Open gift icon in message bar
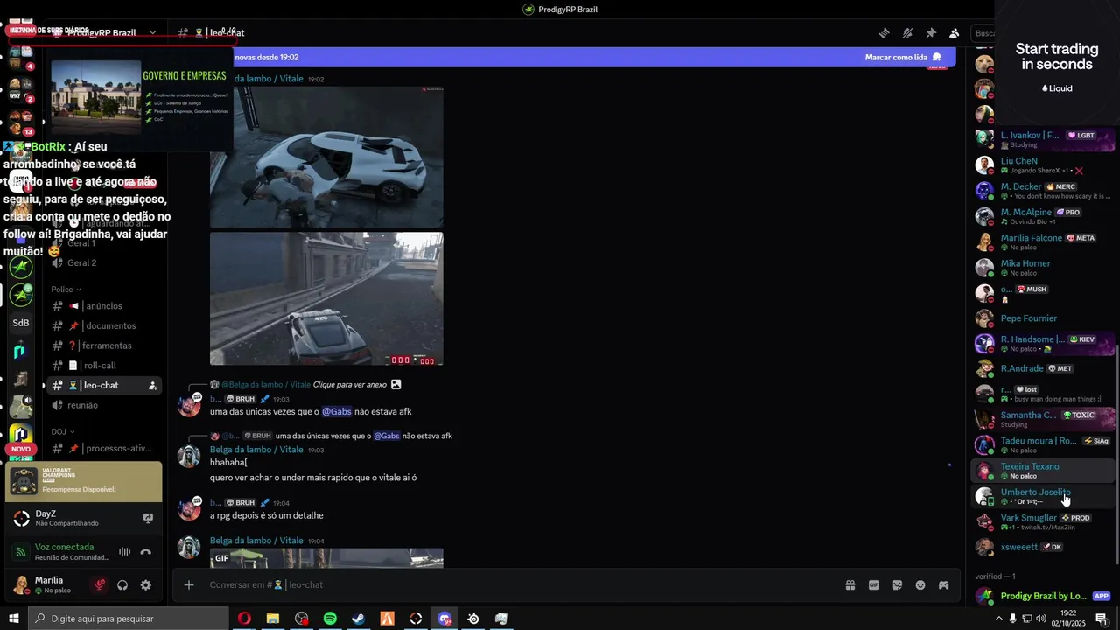The height and width of the screenshot is (630, 1120). click(x=850, y=585)
